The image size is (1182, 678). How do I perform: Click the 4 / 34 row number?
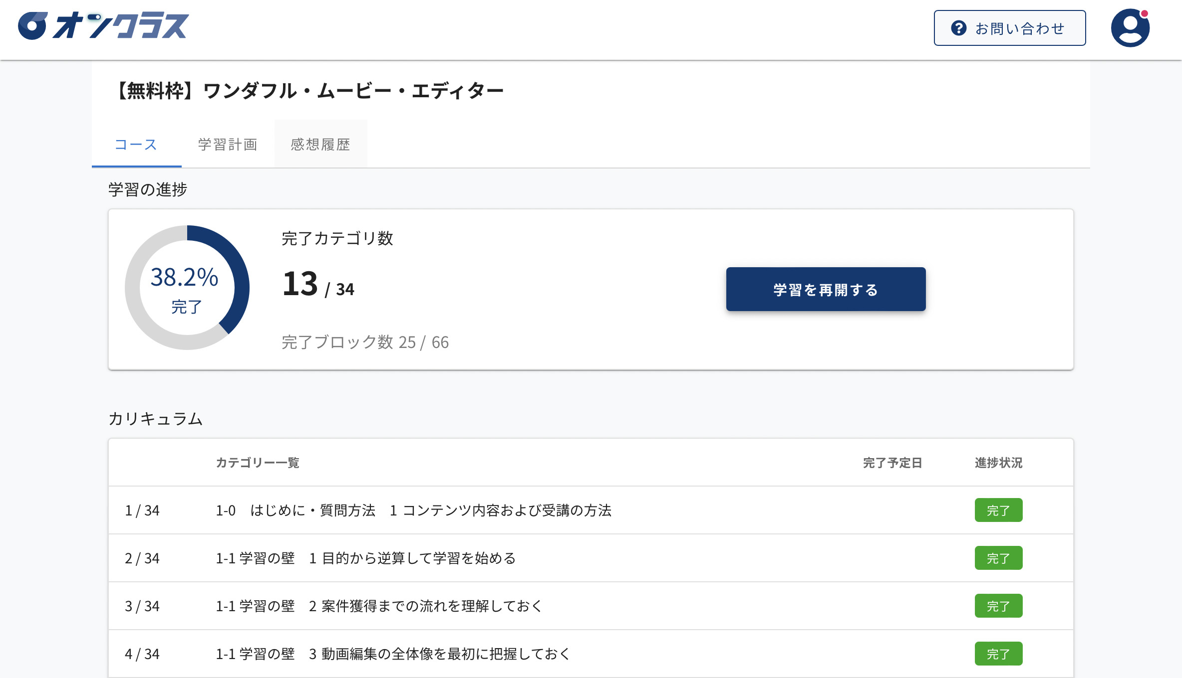click(x=142, y=654)
